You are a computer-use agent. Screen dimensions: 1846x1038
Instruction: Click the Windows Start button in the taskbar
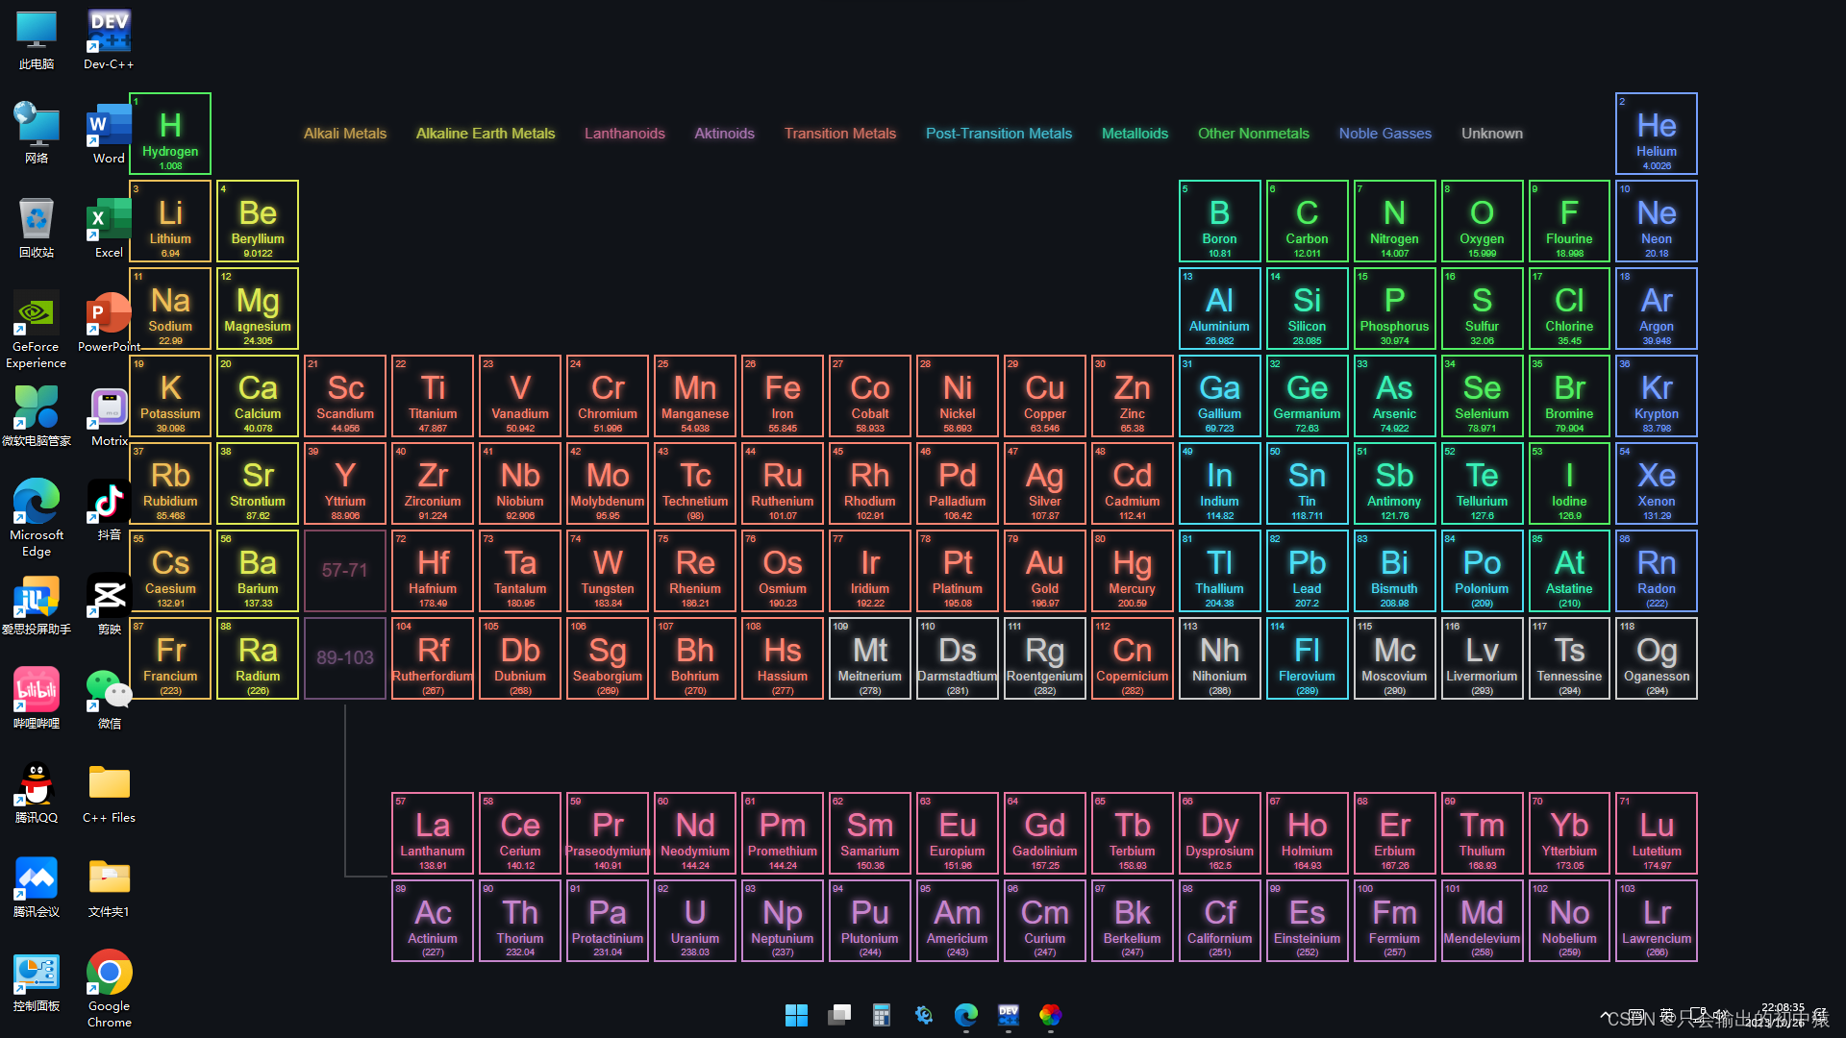click(796, 1015)
